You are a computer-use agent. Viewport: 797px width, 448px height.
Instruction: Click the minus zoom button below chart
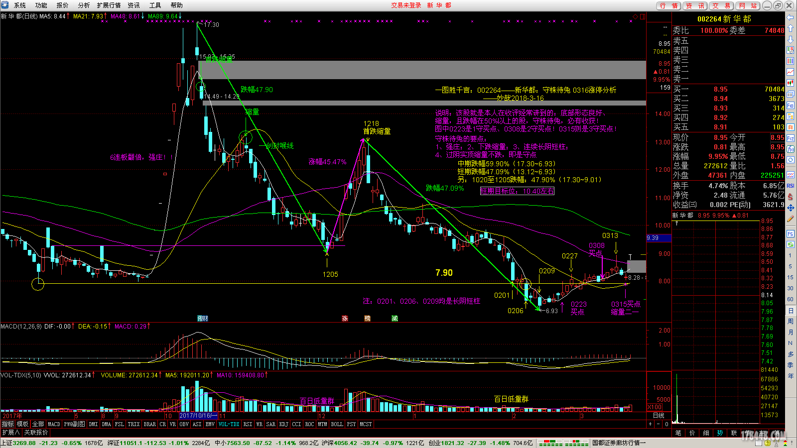tap(658, 424)
